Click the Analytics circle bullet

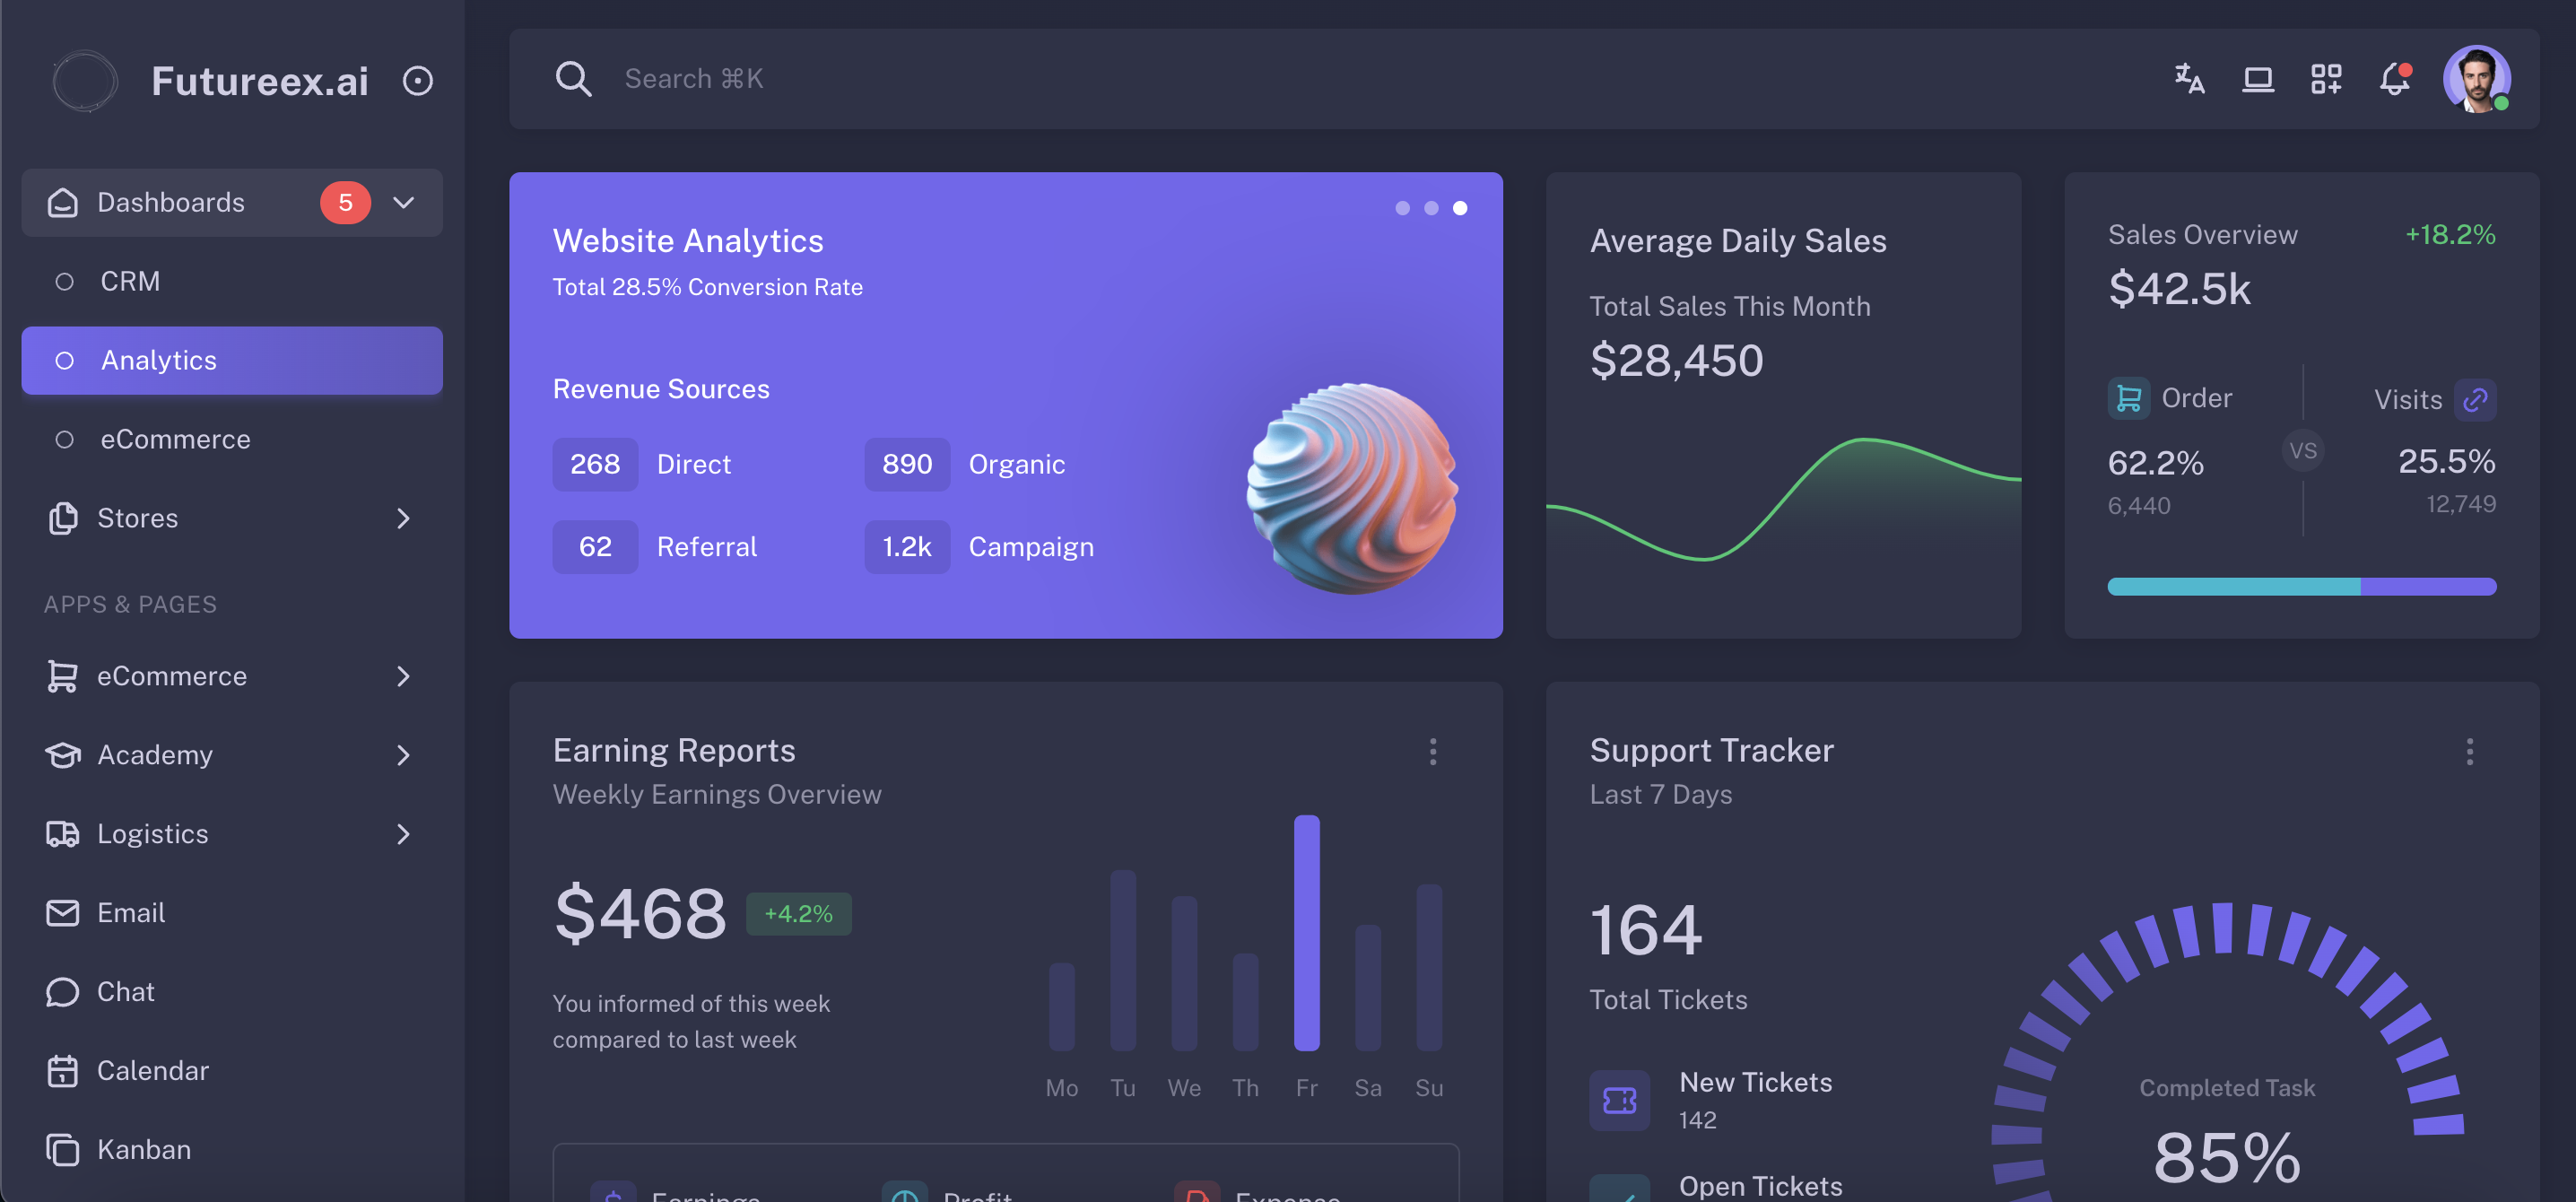tap(64, 360)
